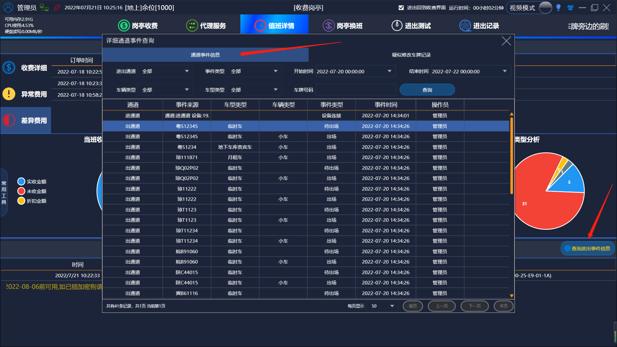Click the 代理服务 agent service icon
This screenshot has height=347, width=617.
[192, 25]
